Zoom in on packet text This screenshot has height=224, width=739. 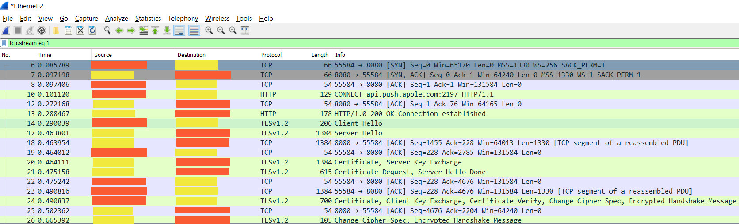coord(209,30)
